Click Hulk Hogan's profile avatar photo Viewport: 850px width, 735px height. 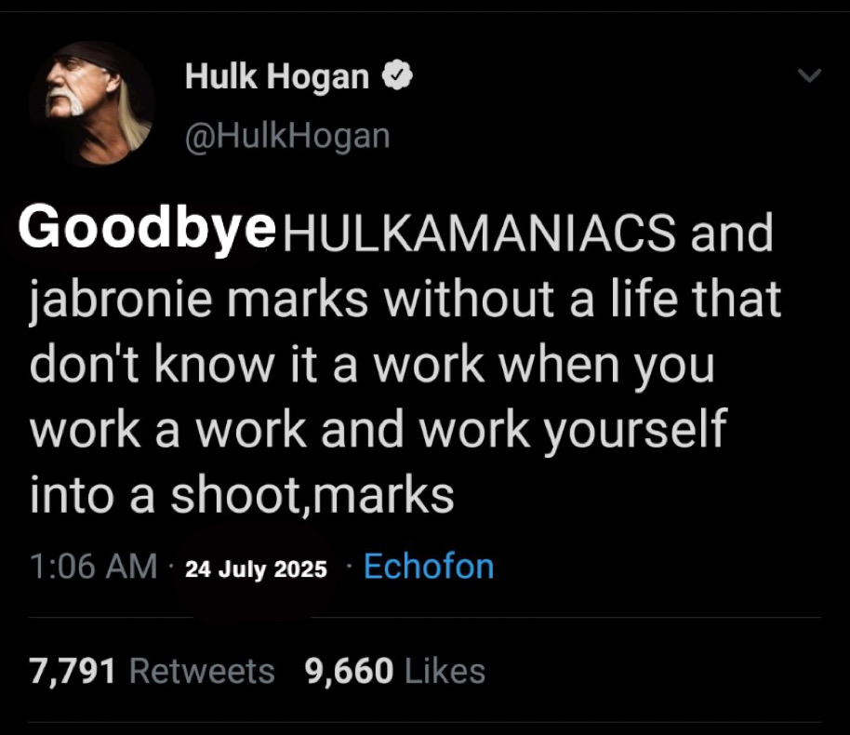(x=91, y=104)
